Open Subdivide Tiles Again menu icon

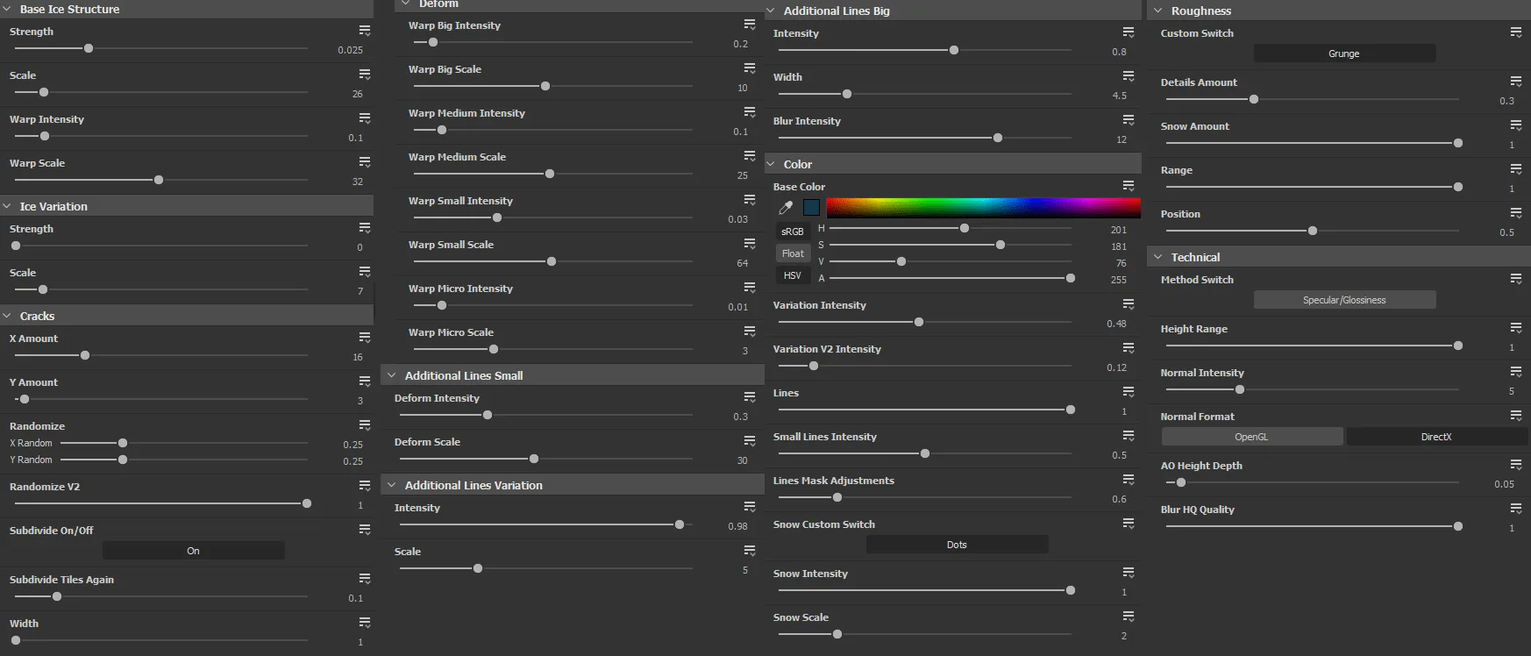[365, 579]
